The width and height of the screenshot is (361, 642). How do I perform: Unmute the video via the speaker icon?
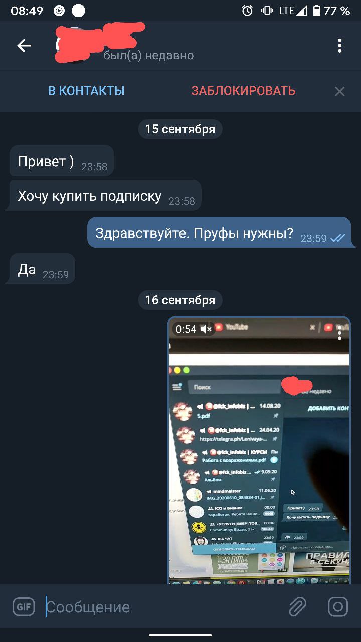pyautogui.click(x=206, y=329)
